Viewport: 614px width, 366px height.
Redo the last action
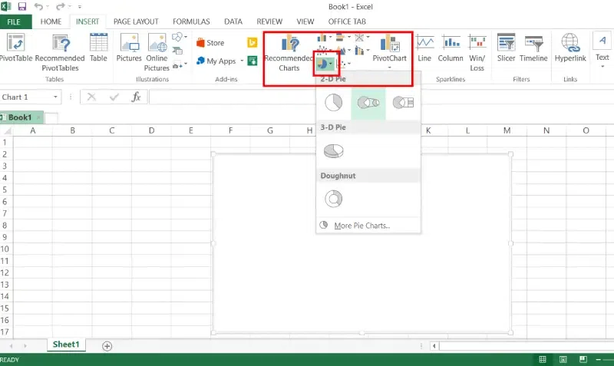pyautogui.click(x=60, y=6)
